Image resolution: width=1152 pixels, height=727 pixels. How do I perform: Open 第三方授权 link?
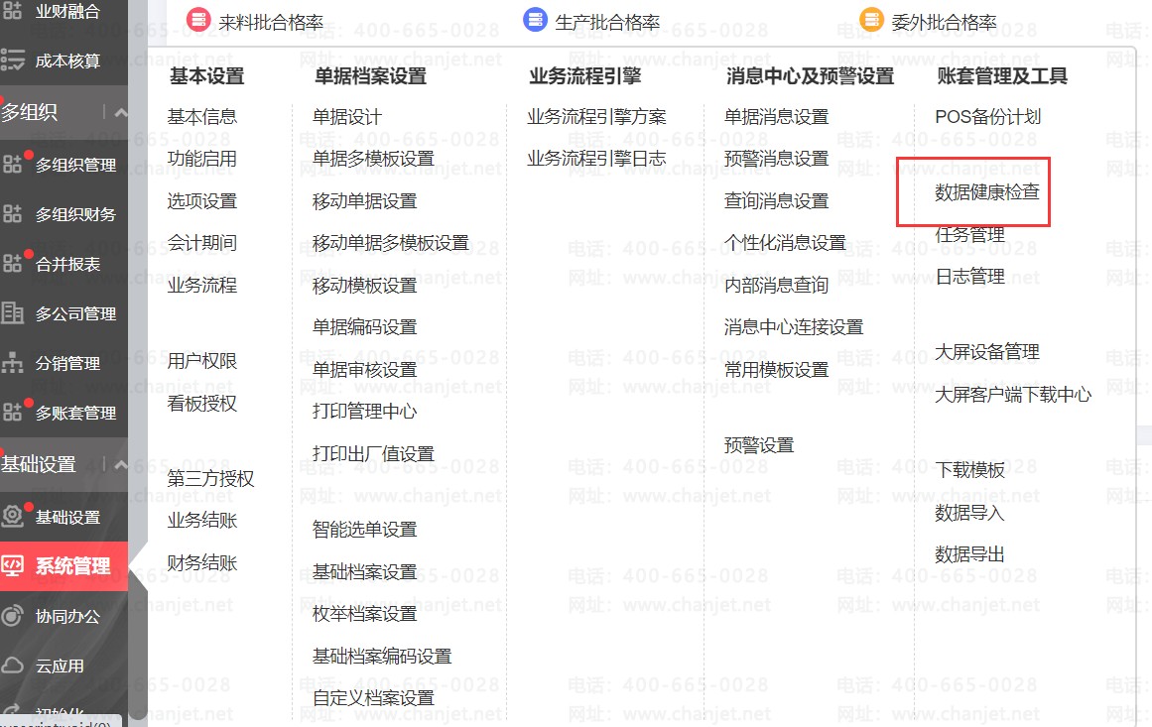coord(211,479)
